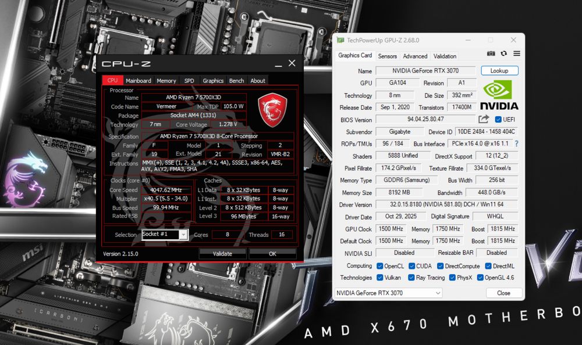
Task: Click the Bus Interface question mark icon
Action: [x=516, y=143]
